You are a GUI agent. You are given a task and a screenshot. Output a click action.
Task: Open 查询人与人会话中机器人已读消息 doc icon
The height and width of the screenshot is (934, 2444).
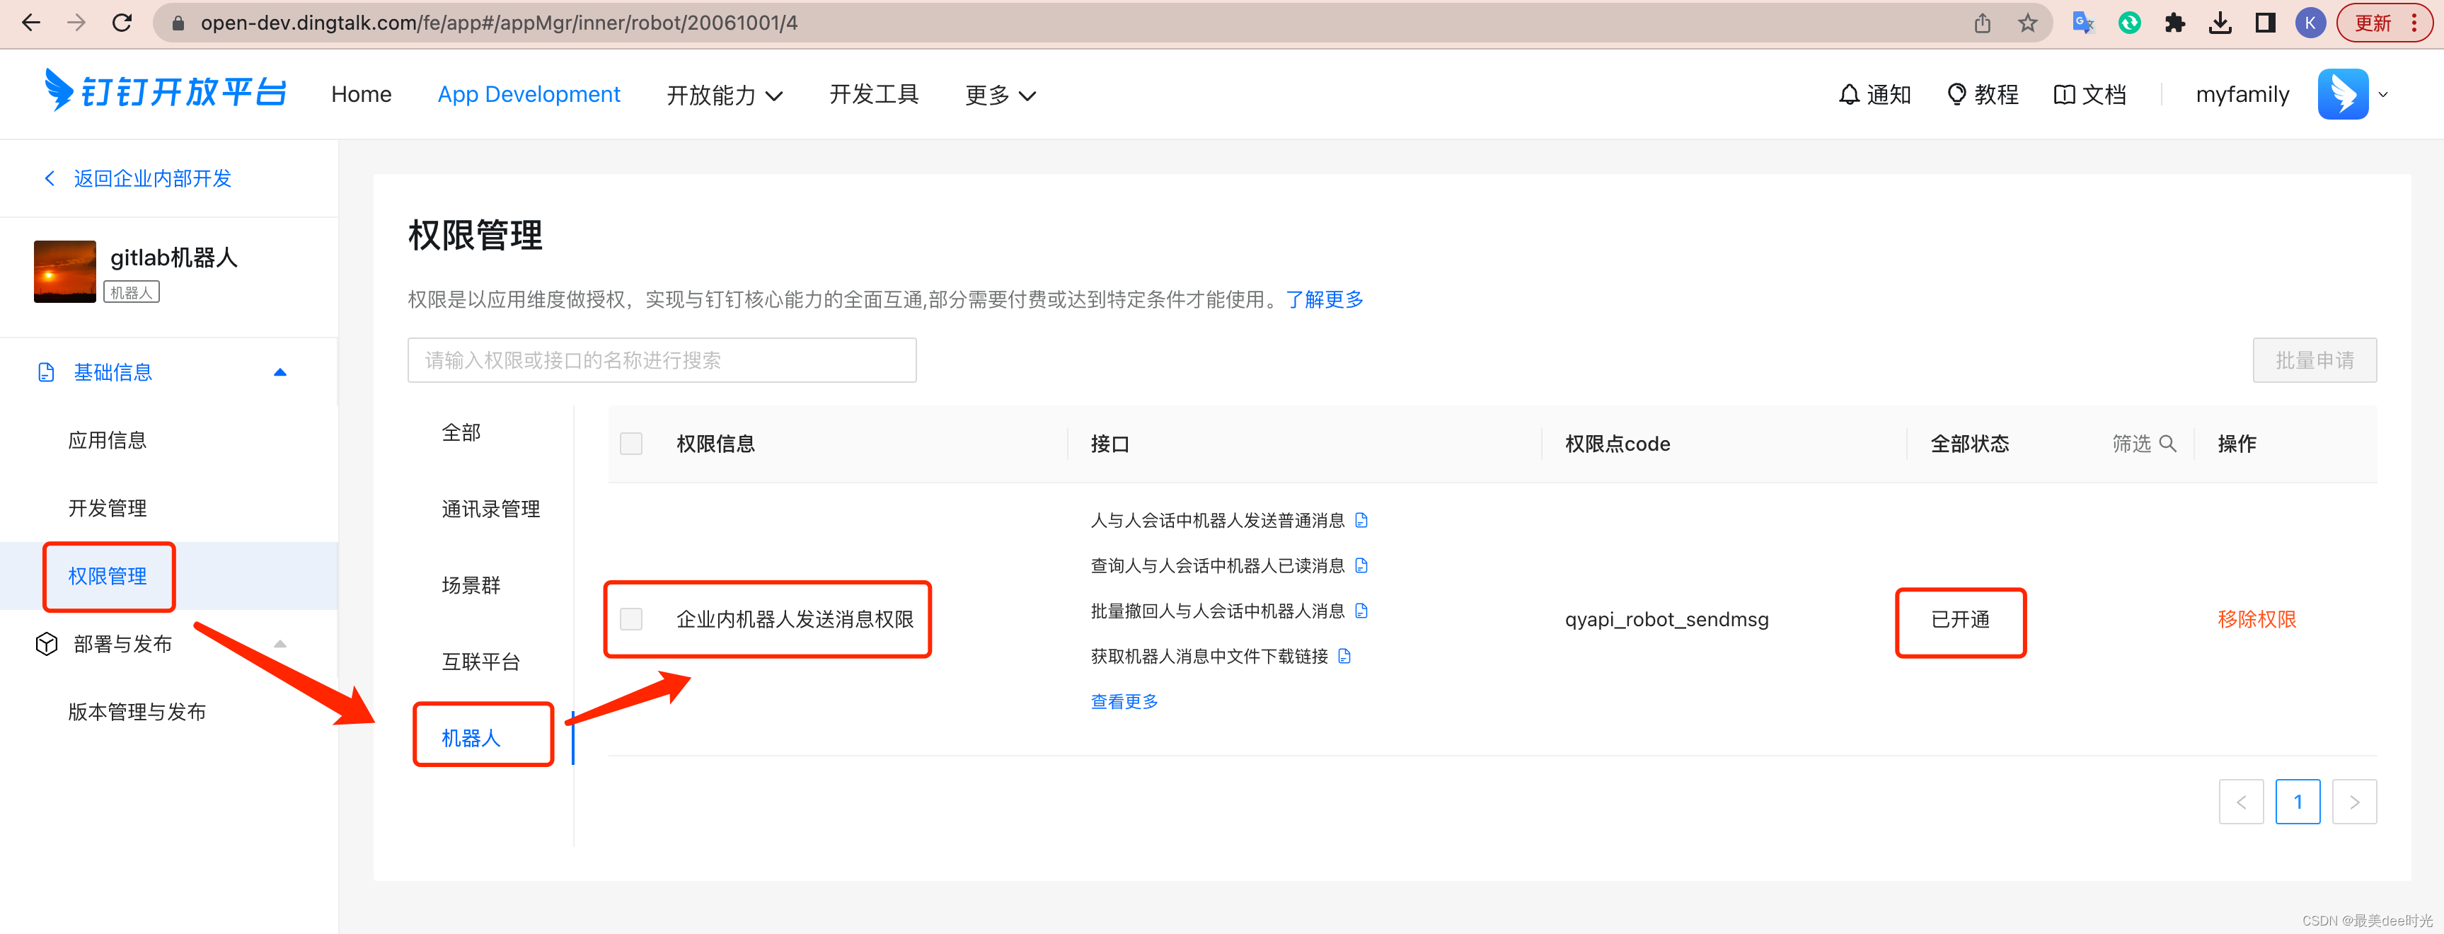pyautogui.click(x=1361, y=567)
